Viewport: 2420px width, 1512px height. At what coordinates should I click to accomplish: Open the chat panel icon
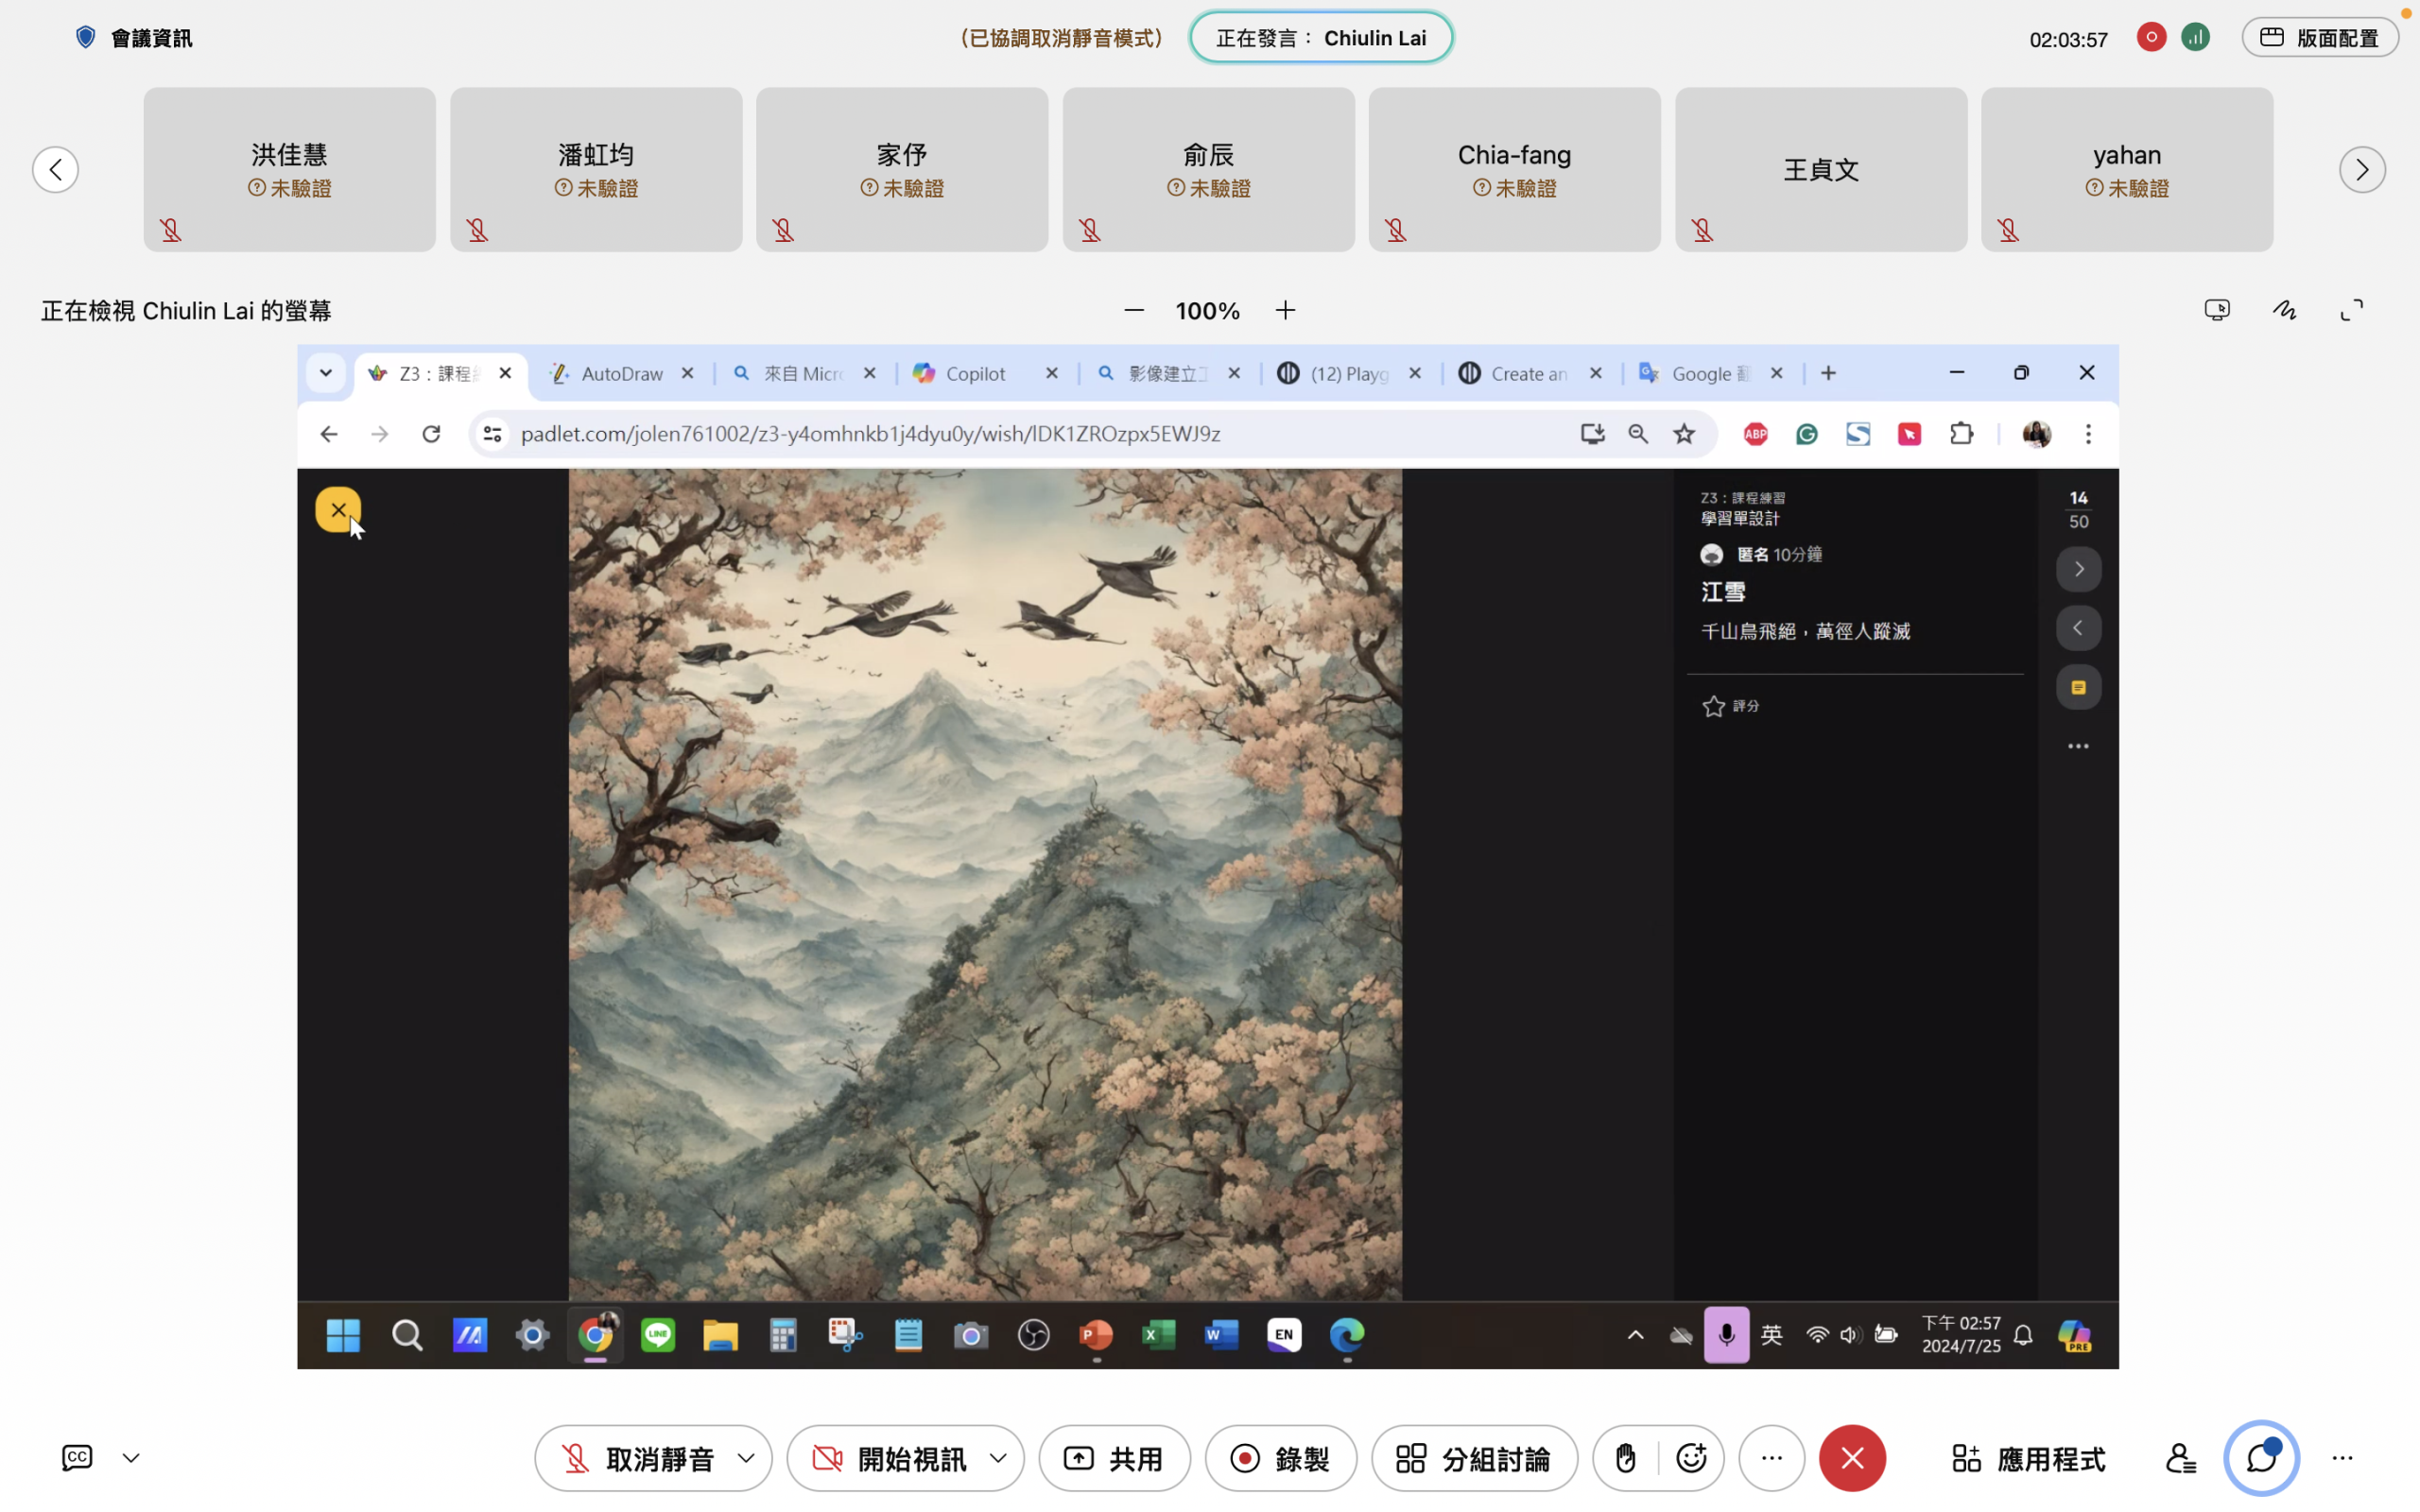pos(2261,1458)
